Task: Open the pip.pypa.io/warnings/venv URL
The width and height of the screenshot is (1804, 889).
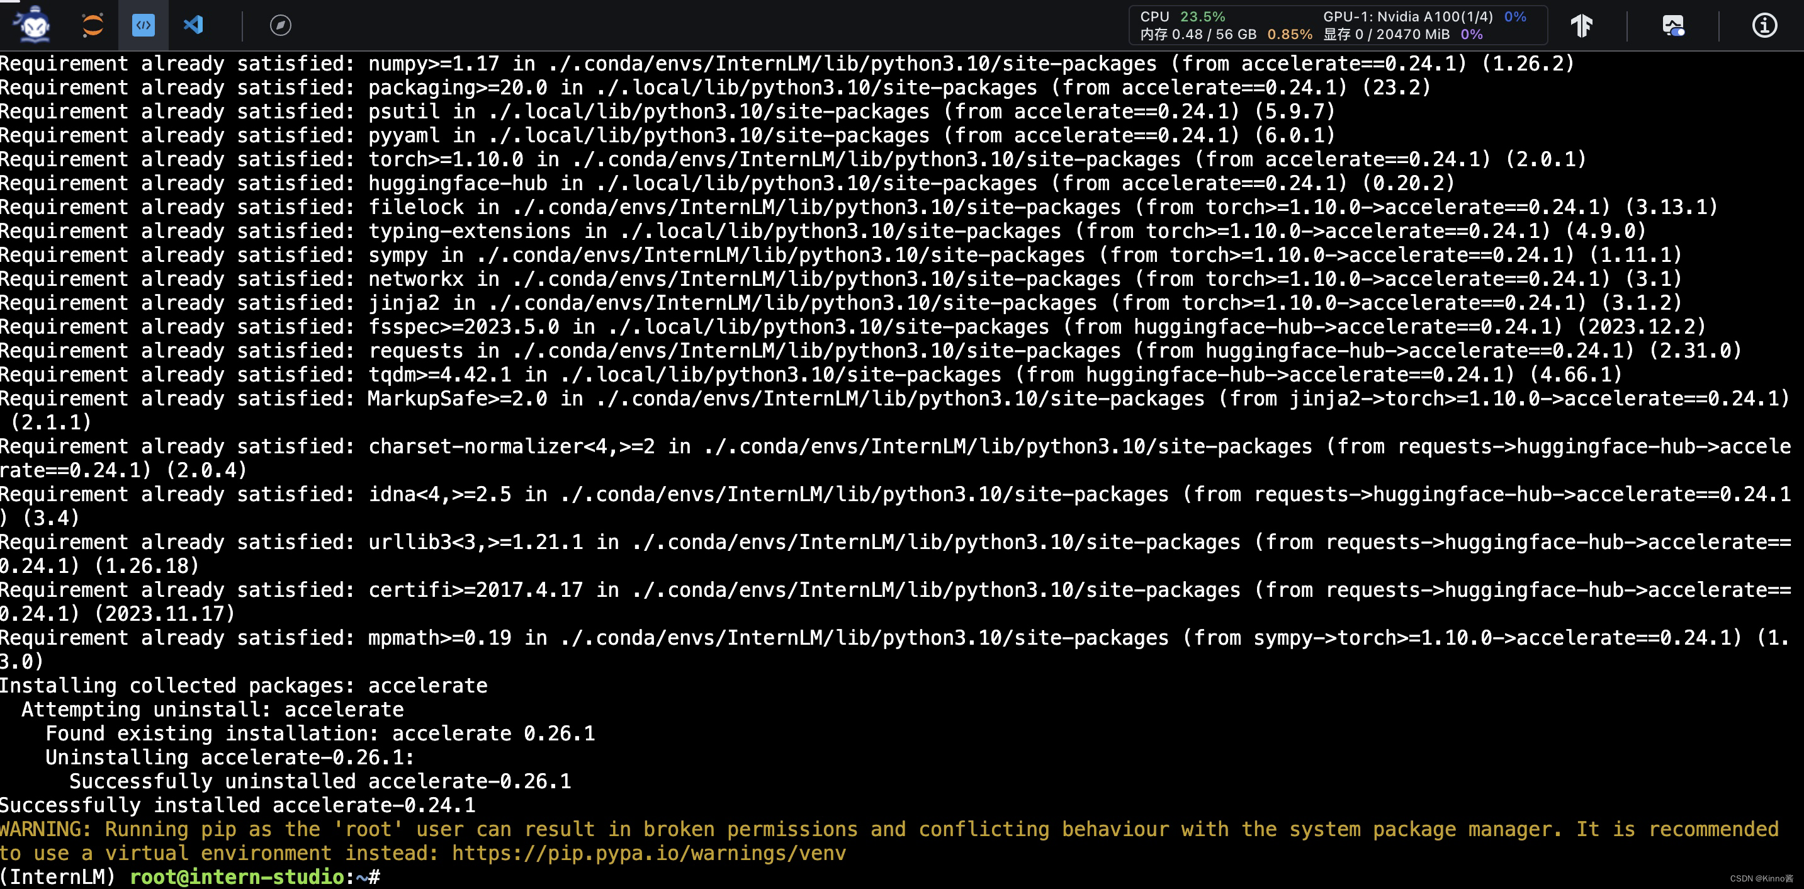Action: point(648,853)
